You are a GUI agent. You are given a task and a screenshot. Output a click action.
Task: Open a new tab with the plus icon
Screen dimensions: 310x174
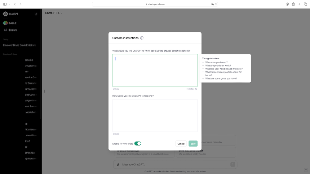click(299, 4)
